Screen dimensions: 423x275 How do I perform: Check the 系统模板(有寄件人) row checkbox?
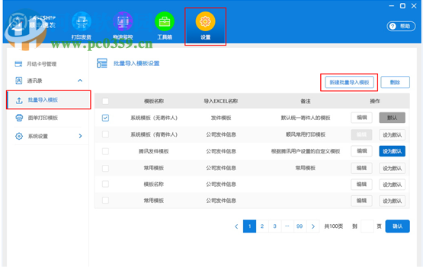[x=105, y=134]
